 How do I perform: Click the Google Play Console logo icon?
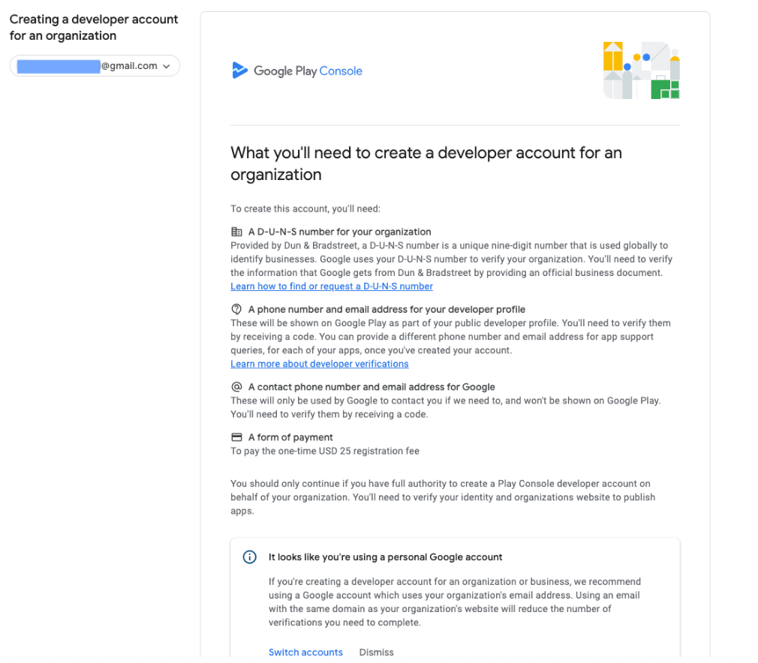click(x=239, y=70)
